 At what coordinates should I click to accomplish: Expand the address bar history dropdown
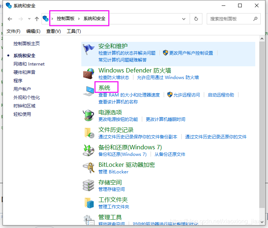point(184,19)
